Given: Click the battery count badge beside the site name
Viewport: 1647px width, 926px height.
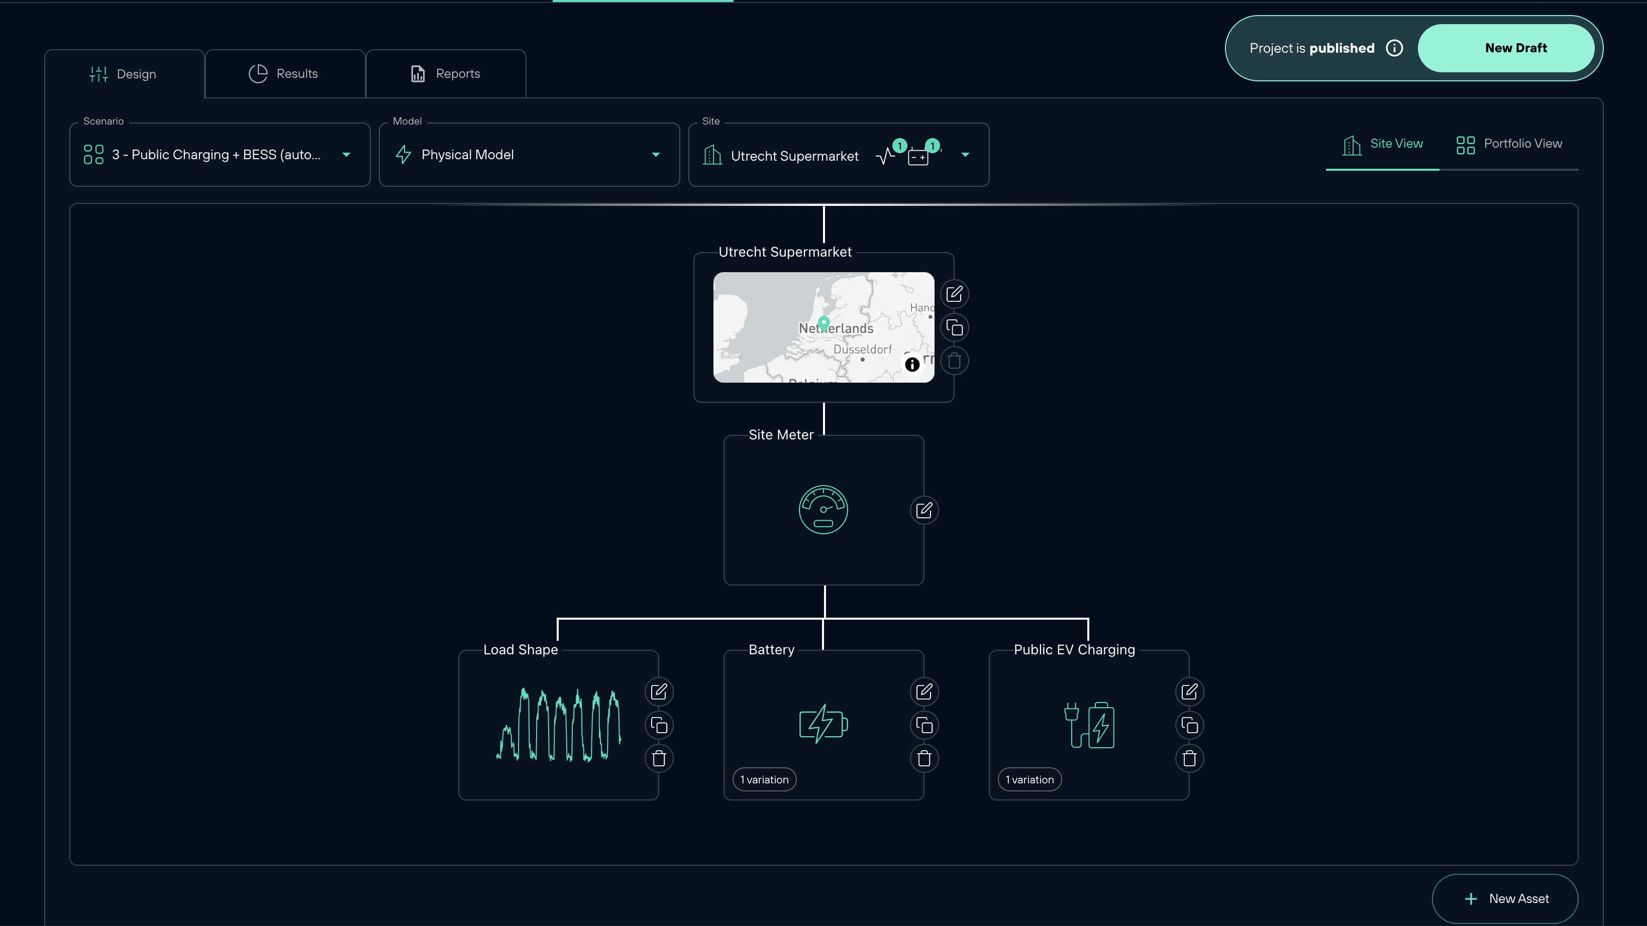Looking at the screenshot, I should point(933,146).
